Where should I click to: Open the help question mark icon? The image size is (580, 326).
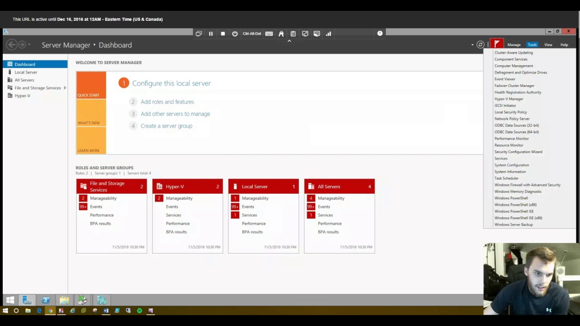(380, 33)
